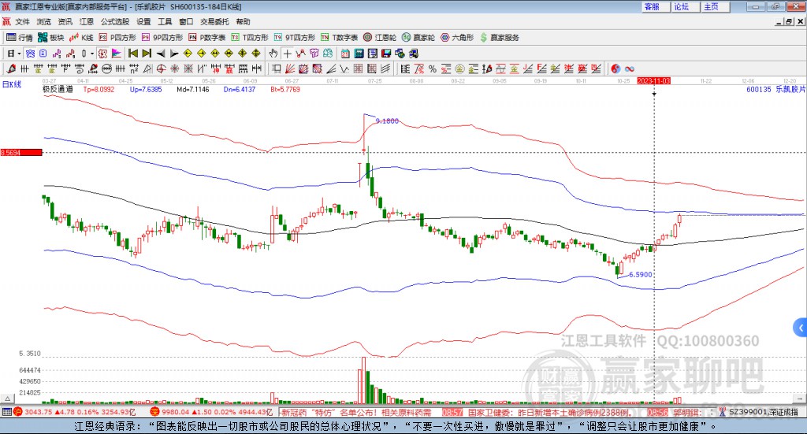Click the 日K线 chart label

11,84
